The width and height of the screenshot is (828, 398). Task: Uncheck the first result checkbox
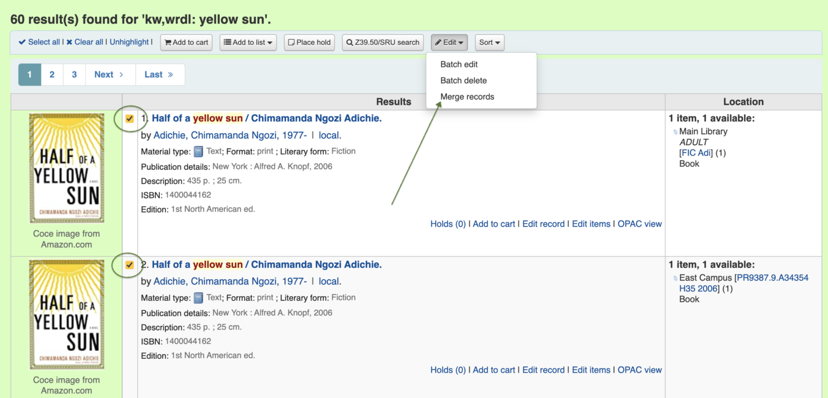(x=129, y=119)
